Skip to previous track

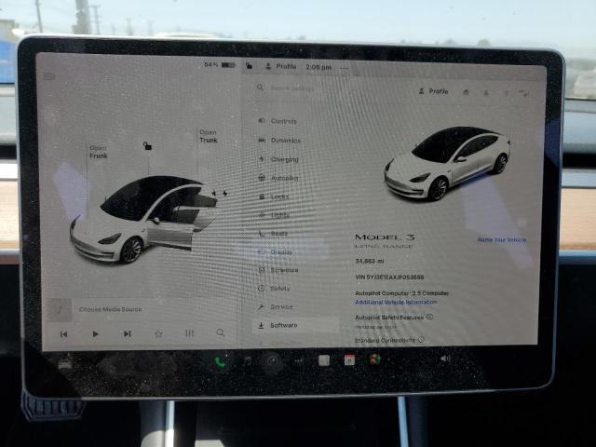(64, 334)
